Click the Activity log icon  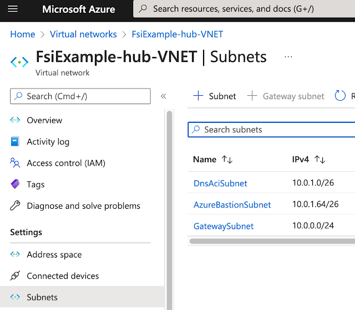tap(15, 142)
